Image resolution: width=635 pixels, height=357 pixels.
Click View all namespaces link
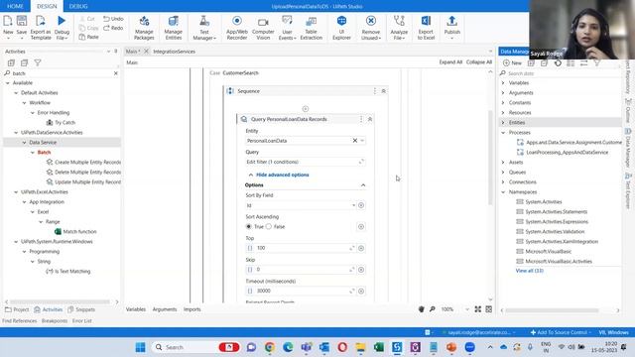pyautogui.click(x=529, y=271)
